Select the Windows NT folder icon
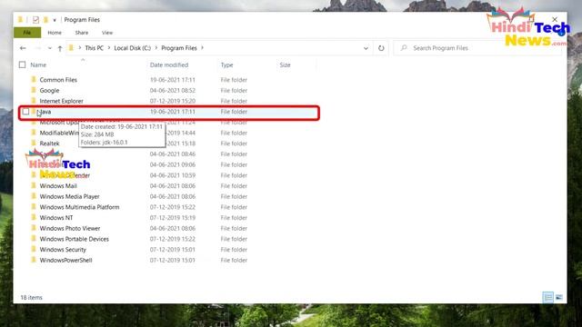582x327 pixels. (x=34, y=217)
